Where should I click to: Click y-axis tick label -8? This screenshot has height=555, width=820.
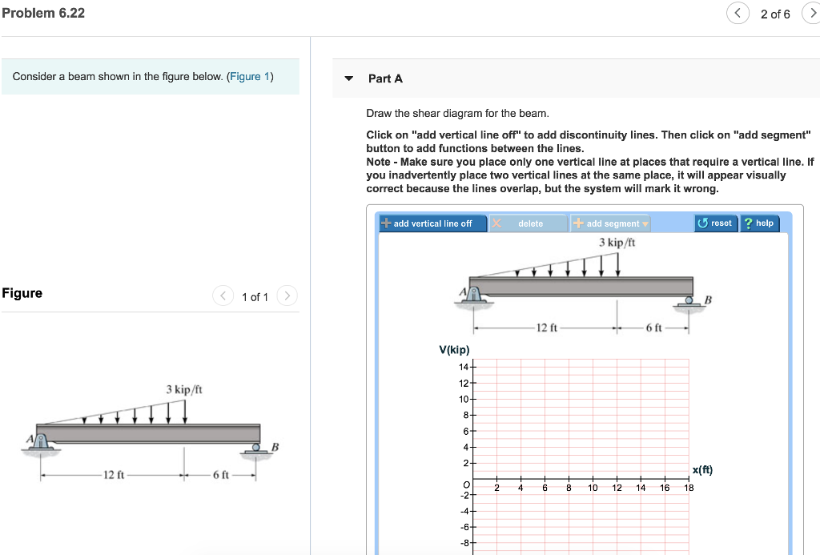click(x=464, y=543)
